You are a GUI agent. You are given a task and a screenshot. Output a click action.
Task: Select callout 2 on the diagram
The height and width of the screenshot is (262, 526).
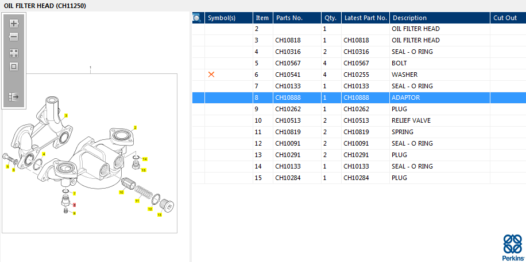pos(135,128)
